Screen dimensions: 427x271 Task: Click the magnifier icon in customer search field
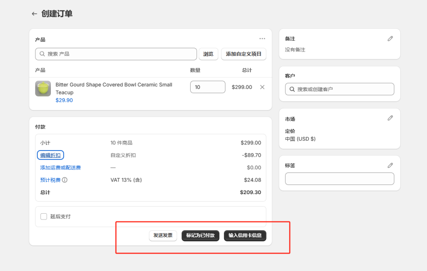point(293,89)
